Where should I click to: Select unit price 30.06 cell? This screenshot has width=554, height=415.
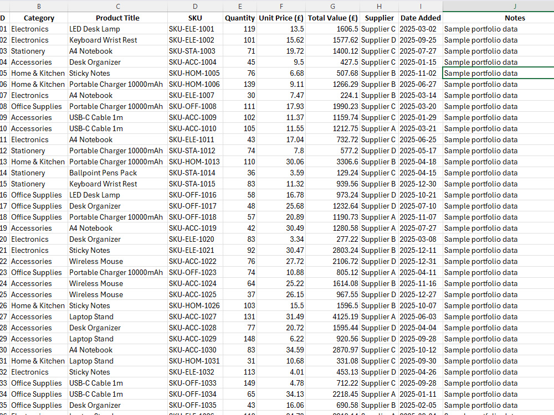[281, 162]
